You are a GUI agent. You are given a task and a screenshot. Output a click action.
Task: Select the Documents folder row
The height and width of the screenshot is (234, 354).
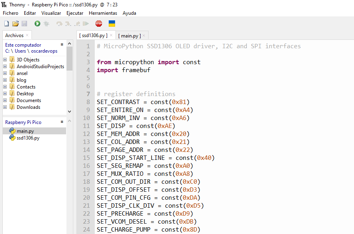(35, 100)
